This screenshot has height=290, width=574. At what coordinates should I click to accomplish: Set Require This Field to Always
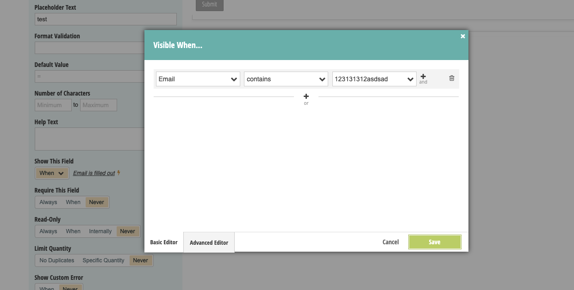[x=48, y=202]
